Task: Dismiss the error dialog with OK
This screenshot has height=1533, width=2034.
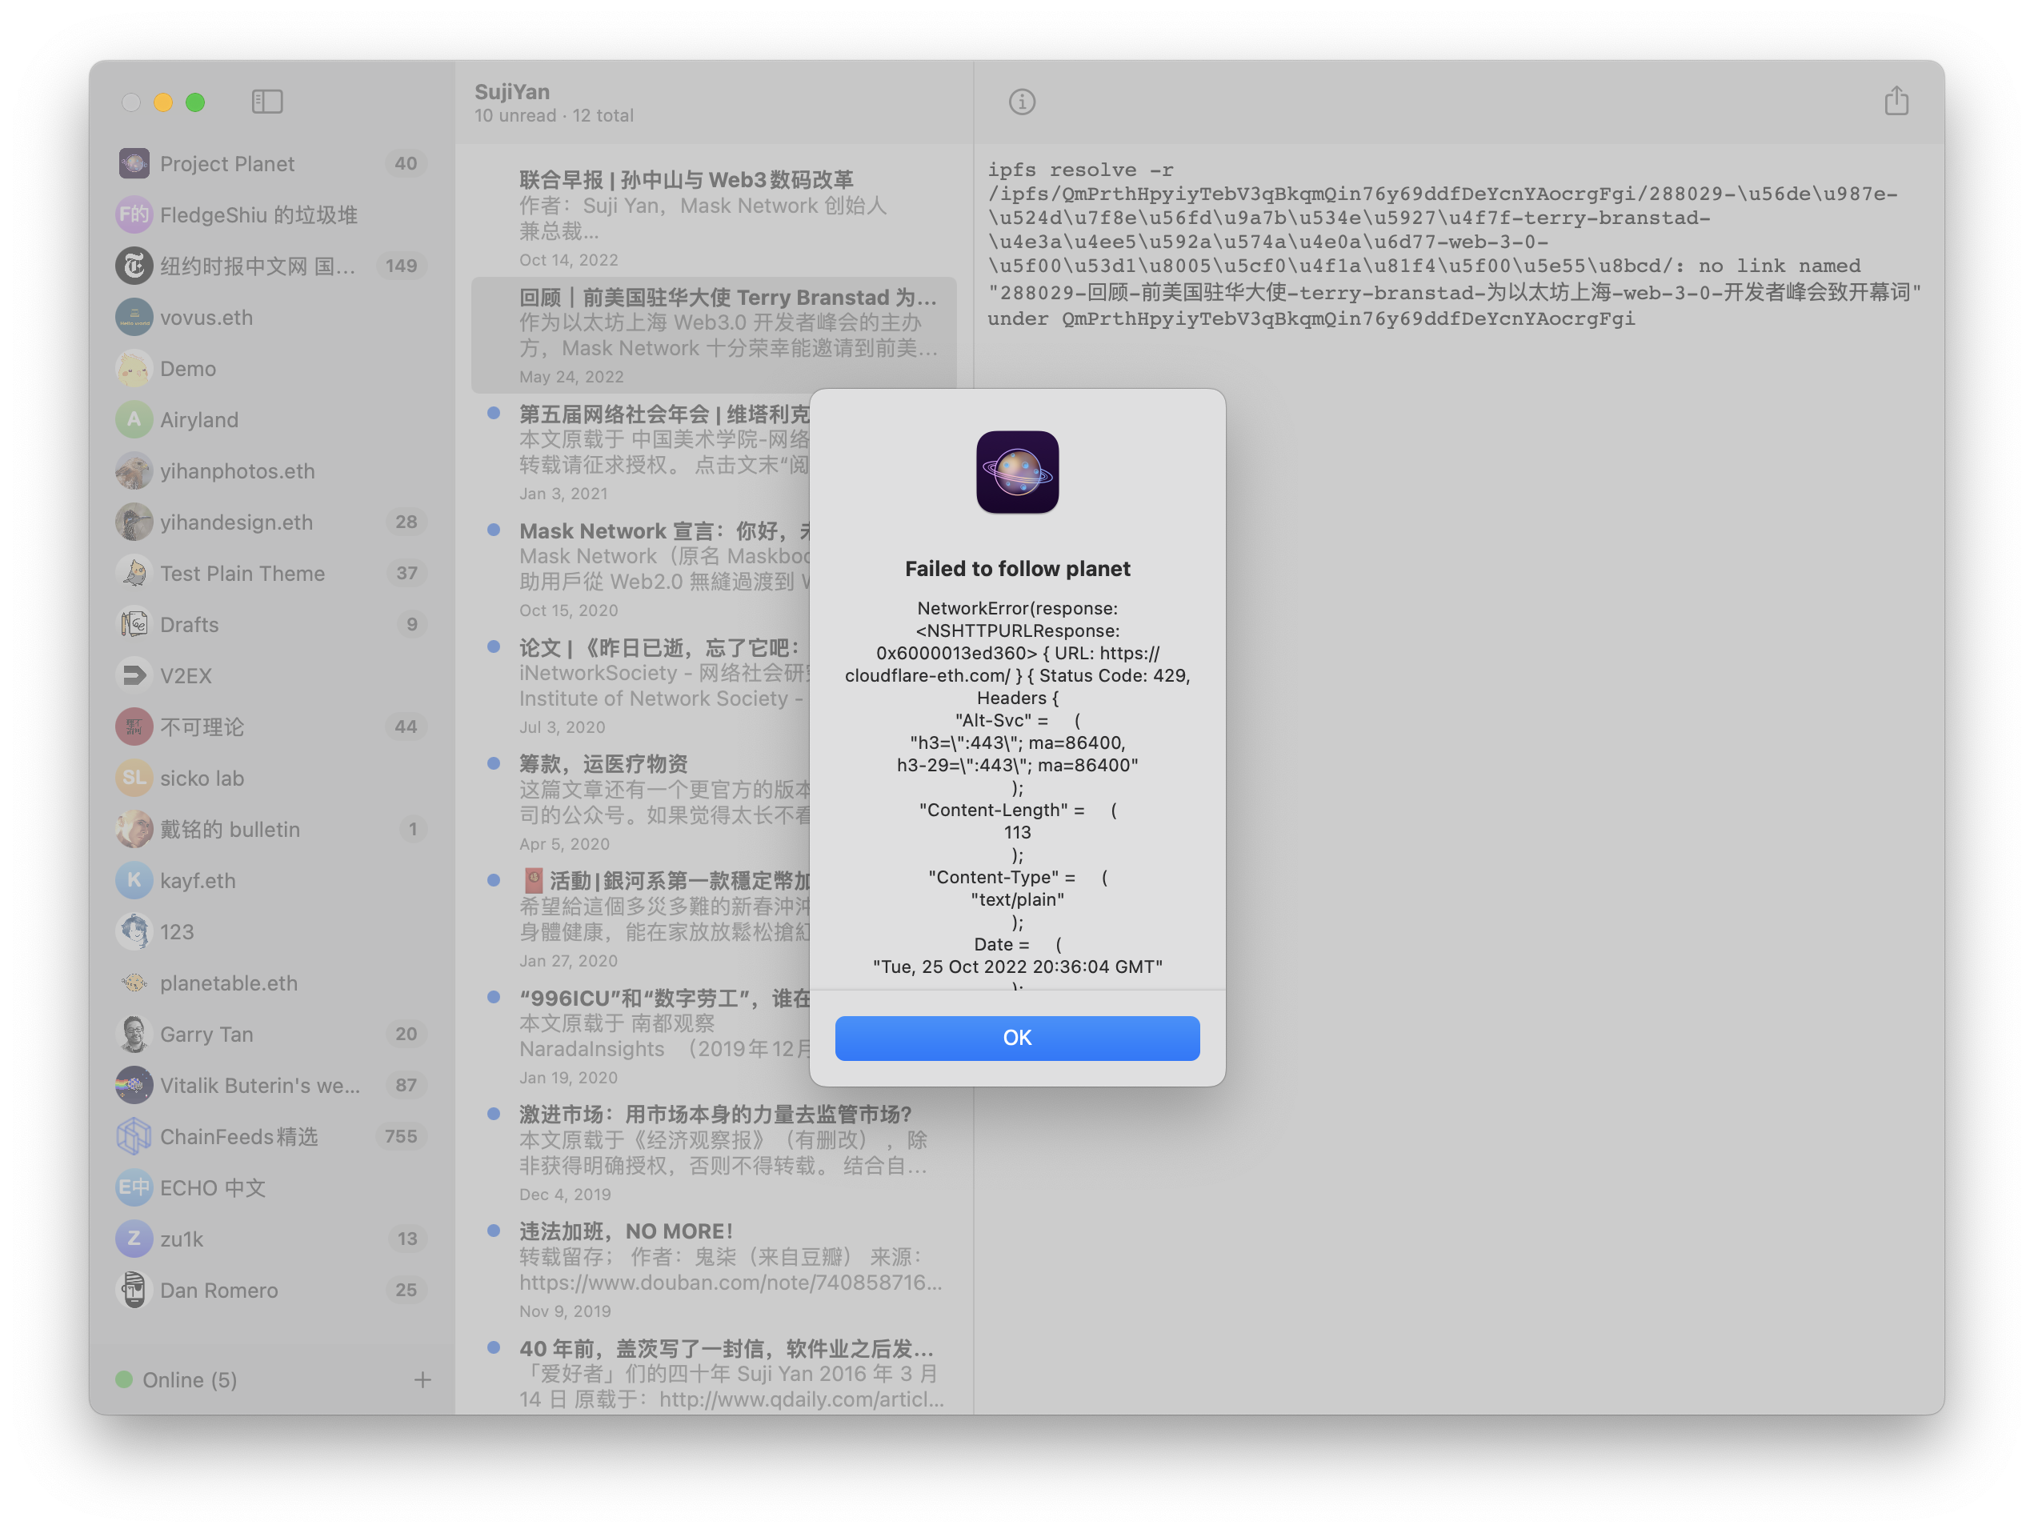Action: [x=1017, y=1037]
